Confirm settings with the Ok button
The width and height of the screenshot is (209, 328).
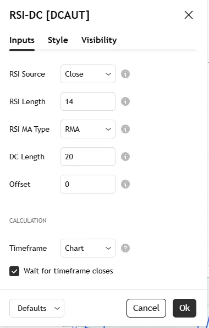[x=184, y=308]
